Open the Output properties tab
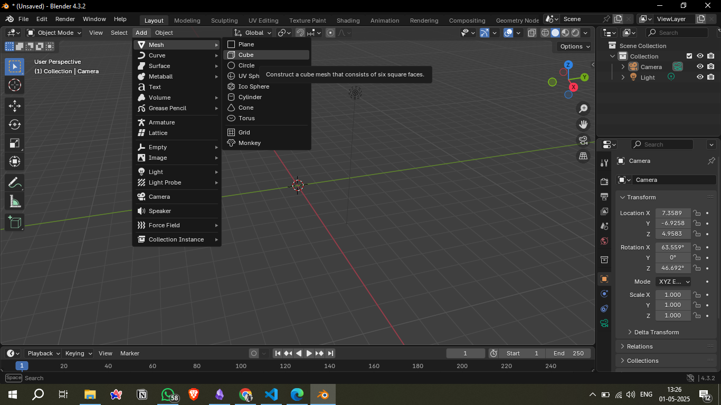The image size is (721, 405). [604, 197]
